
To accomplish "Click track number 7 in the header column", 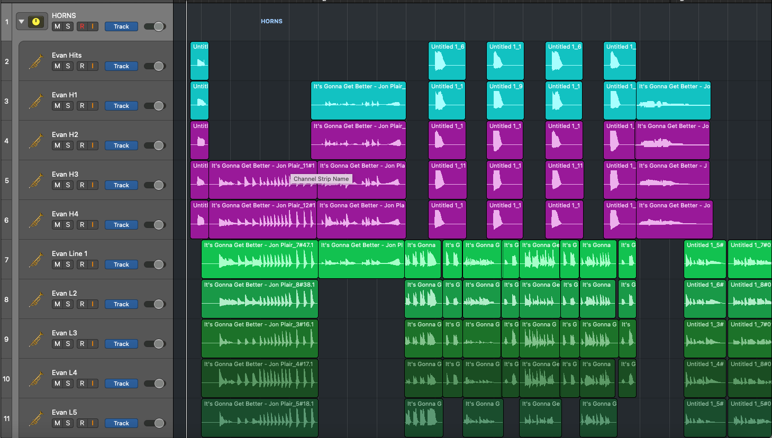I will 6,259.
